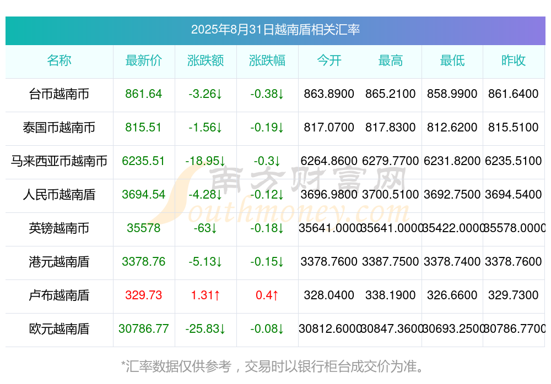Click high value 338.1900

click(391, 295)
